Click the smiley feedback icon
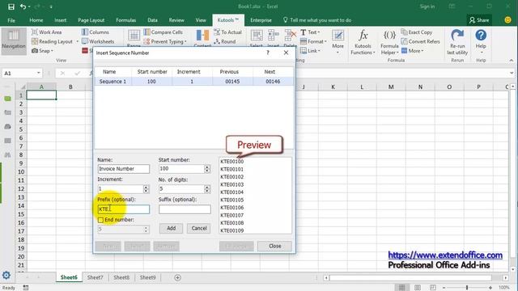This screenshot has height=291, width=518. pyautogui.click(x=507, y=19)
